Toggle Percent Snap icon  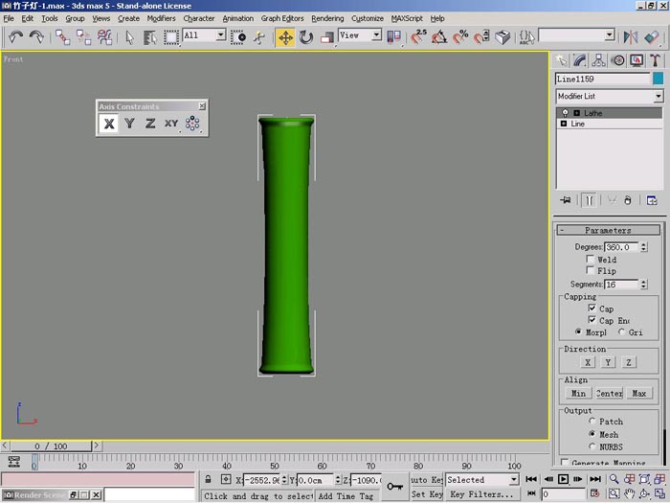click(460, 37)
